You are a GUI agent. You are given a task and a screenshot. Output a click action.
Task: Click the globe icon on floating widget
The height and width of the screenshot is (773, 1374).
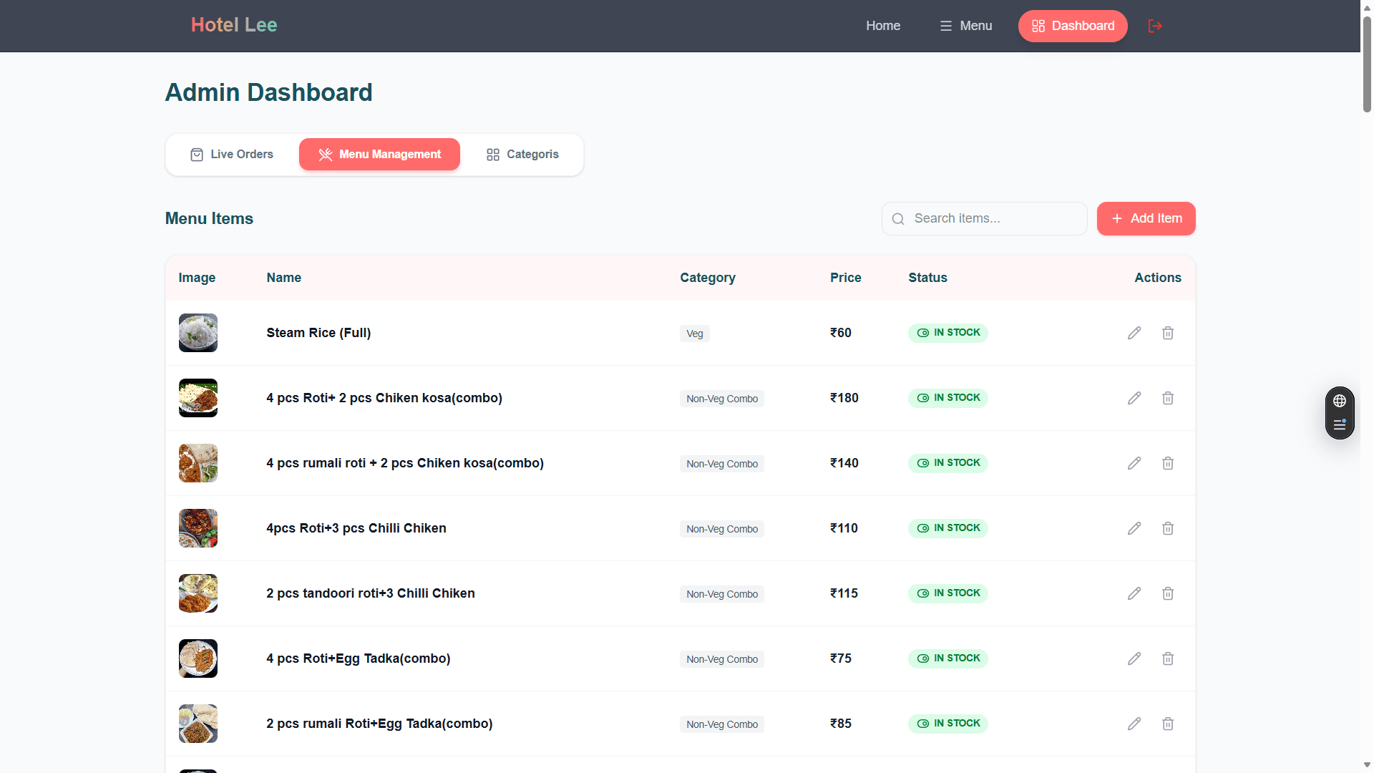coord(1340,401)
